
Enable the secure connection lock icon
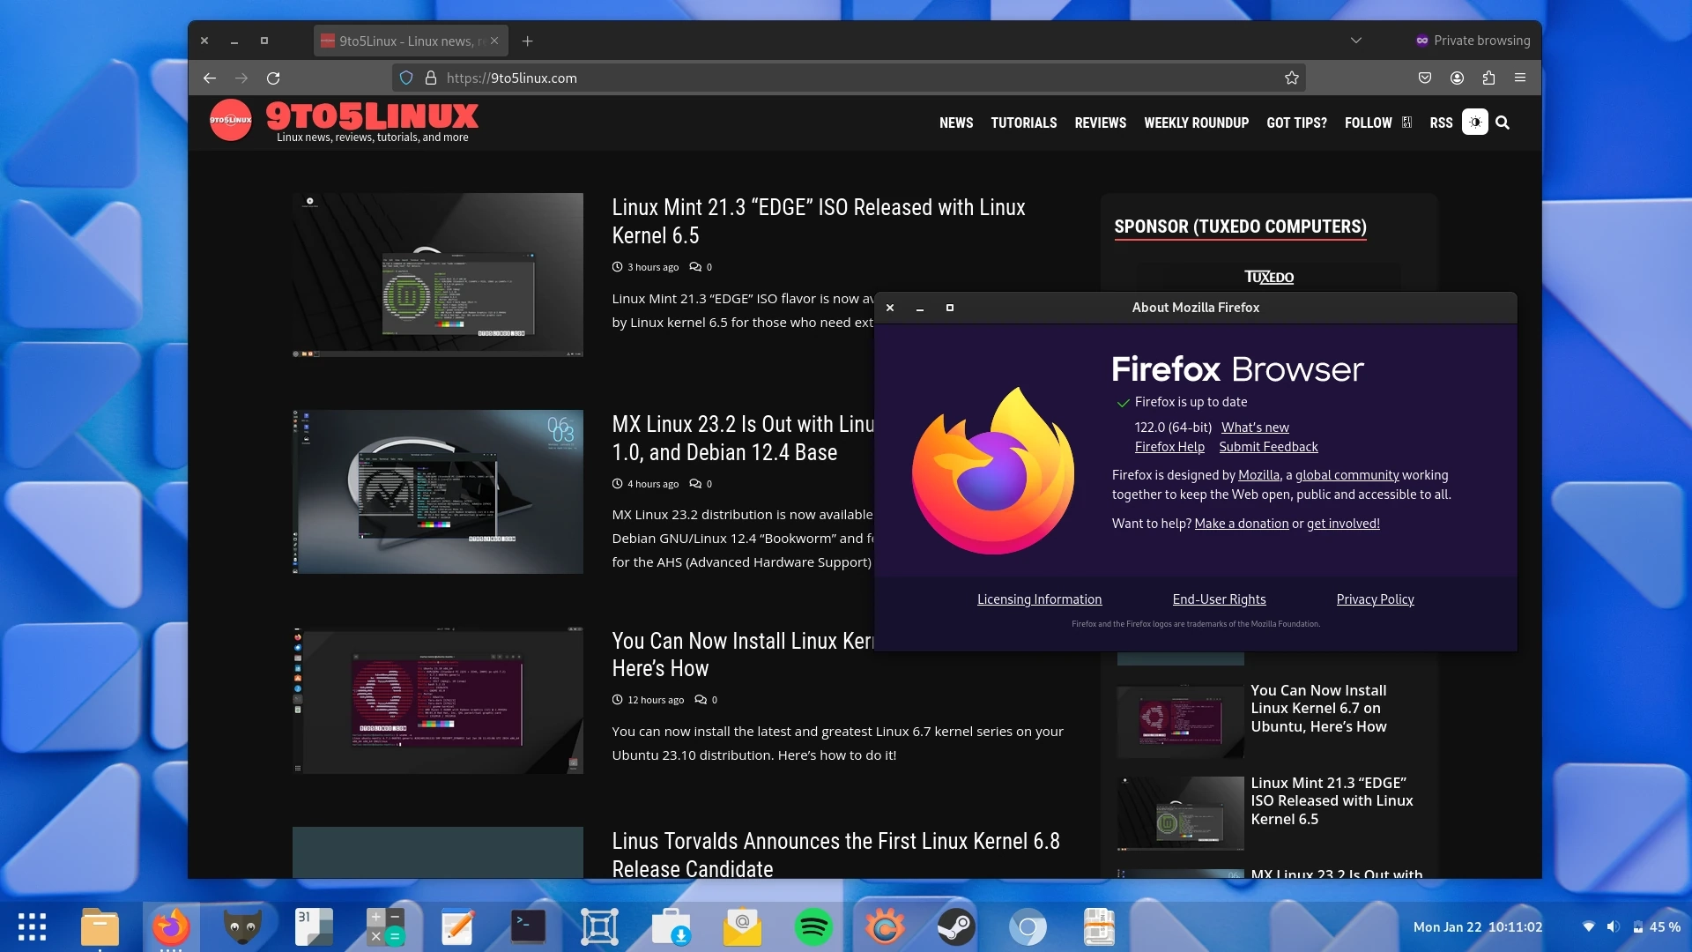429,78
